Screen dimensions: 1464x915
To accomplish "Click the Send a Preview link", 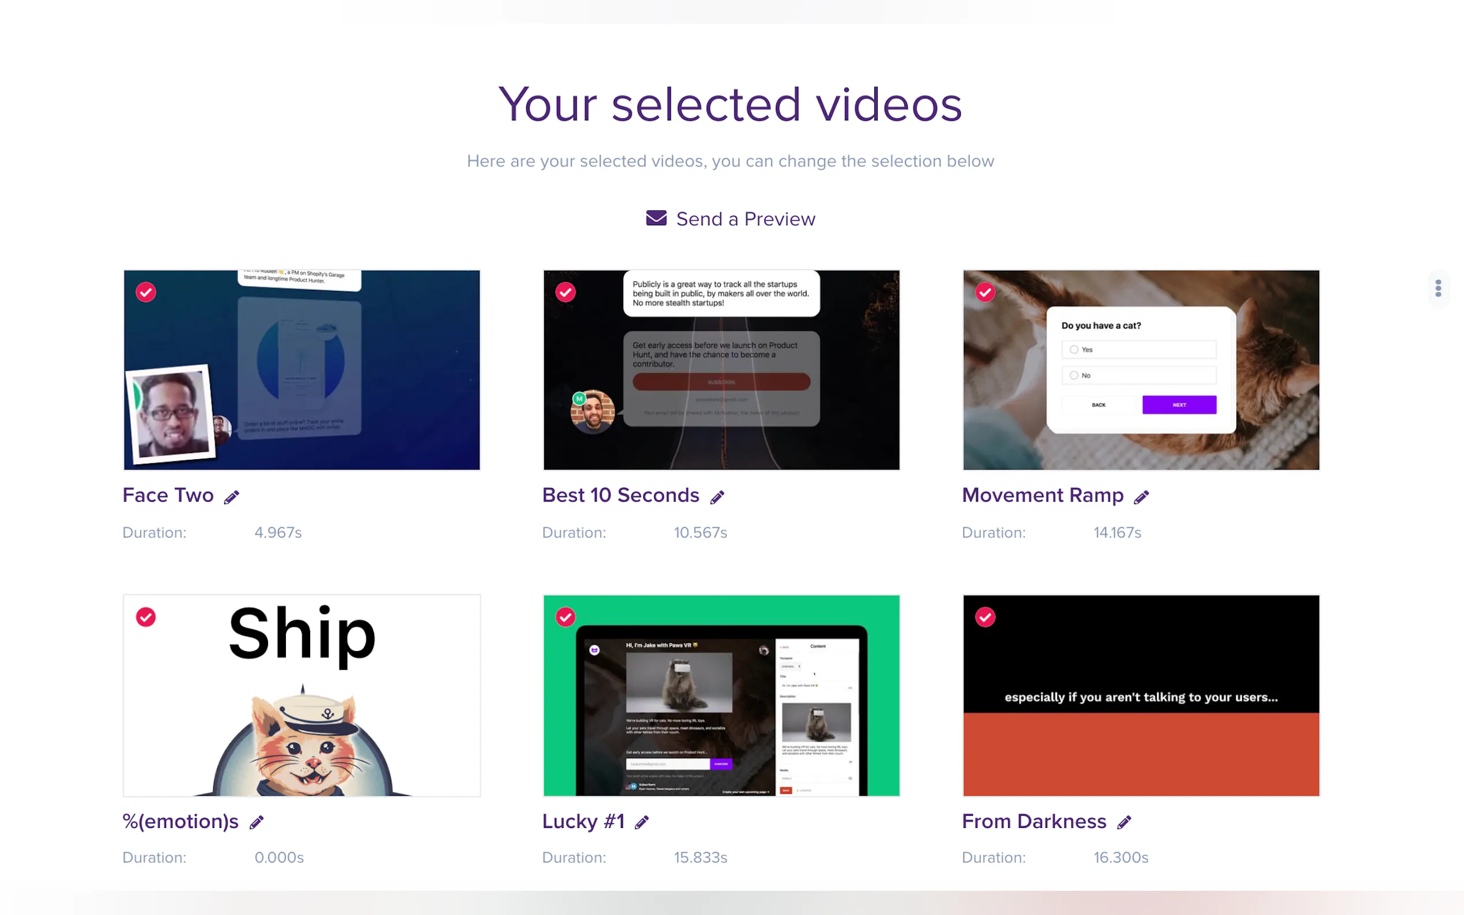I will [746, 219].
